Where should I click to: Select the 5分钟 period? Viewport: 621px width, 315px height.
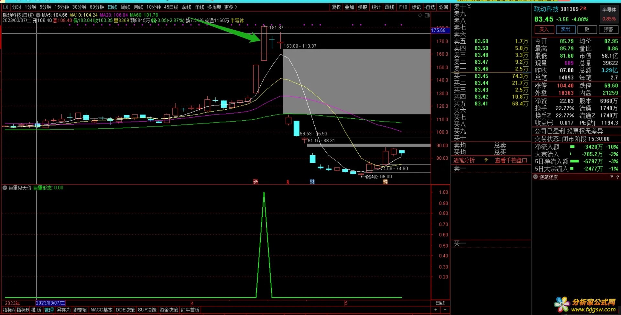point(45,7)
